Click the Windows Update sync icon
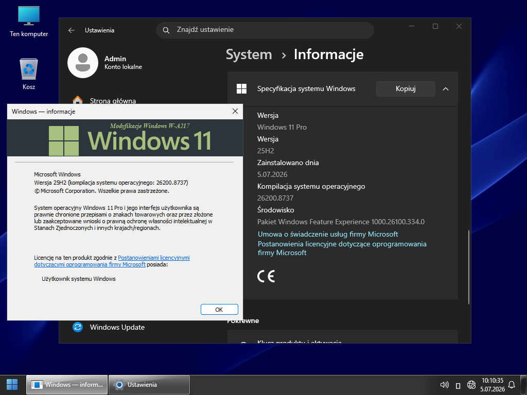527x395 pixels. pos(78,327)
